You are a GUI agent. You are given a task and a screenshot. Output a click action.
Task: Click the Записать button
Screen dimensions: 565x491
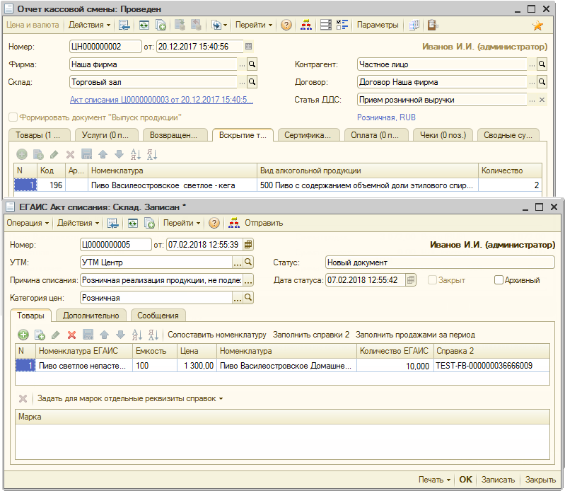tap(498, 480)
